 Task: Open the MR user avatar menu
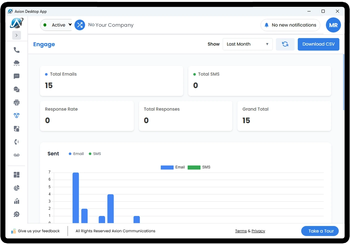(333, 25)
